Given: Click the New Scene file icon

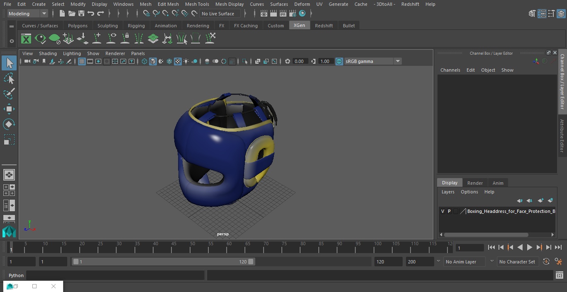Looking at the screenshot, I should 62,14.
